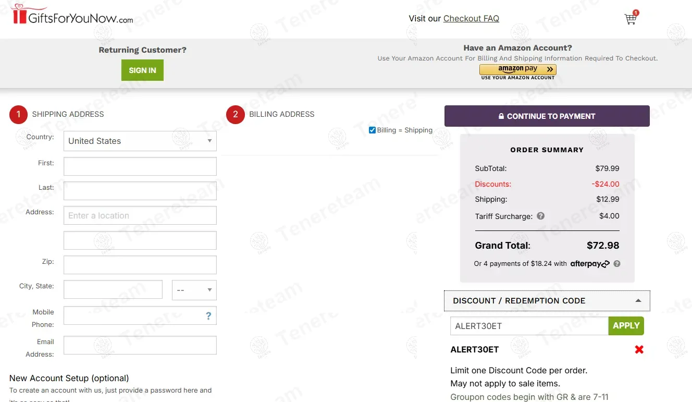The width and height of the screenshot is (692, 402).
Task: Click 'Limit one Discount Code per order.' text
Action: point(519,371)
